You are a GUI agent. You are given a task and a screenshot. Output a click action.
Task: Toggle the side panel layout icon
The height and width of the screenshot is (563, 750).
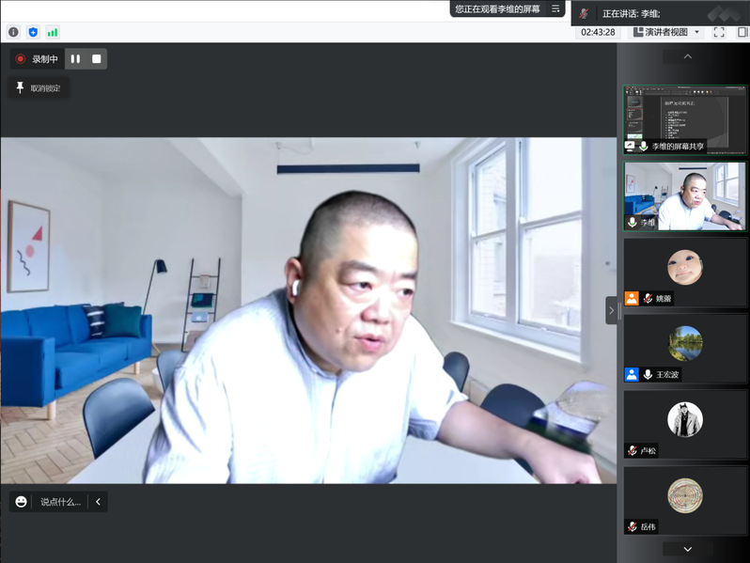pos(742,32)
